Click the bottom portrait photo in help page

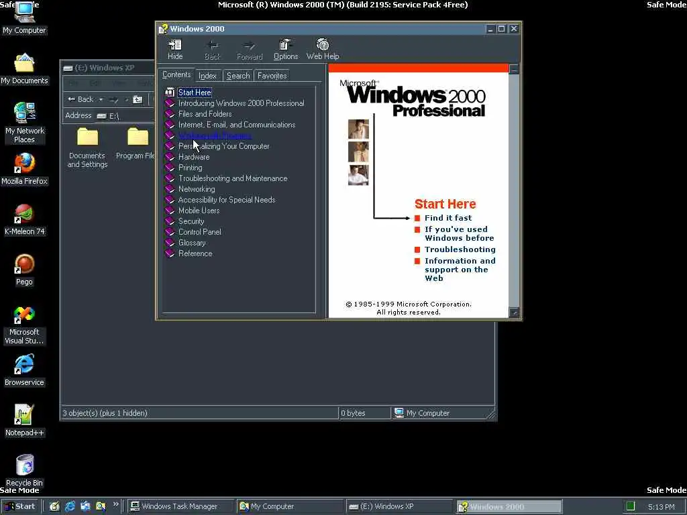click(x=358, y=175)
